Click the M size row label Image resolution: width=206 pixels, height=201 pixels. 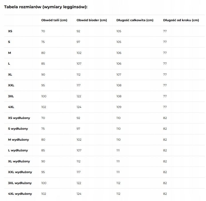click(x=9, y=53)
